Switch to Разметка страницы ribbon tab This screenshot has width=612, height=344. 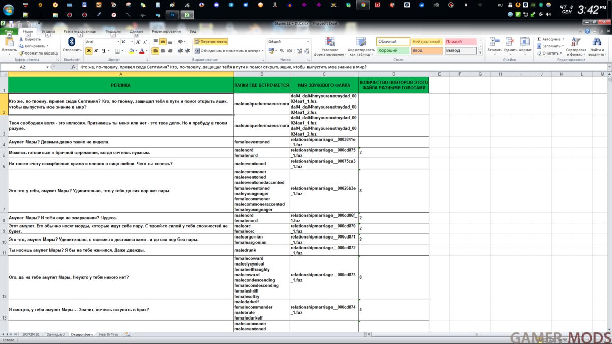click(x=80, y=31)
